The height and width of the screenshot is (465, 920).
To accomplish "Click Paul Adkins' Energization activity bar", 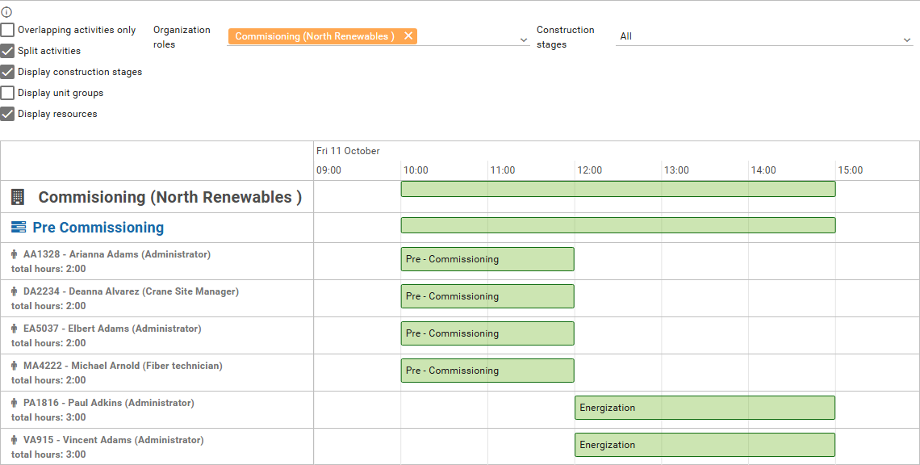I will tap(705, 408).
